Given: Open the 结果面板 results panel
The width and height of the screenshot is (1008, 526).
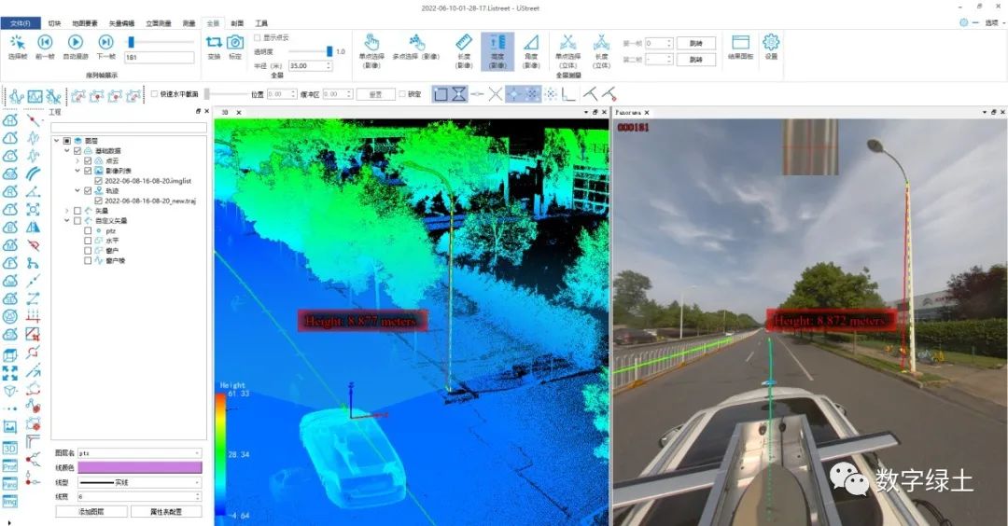Looking at the screenshot, I should pos(740,42).
